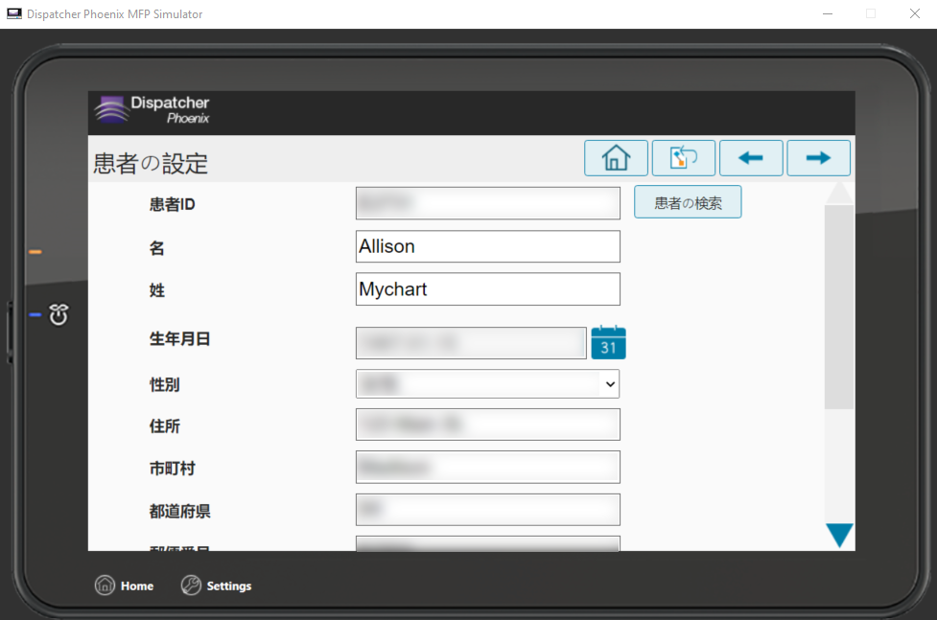The width and height of the screenshot is (937, 620).
Task: Click the reset/refresh form icon button
Action: [x=683, y=158]
